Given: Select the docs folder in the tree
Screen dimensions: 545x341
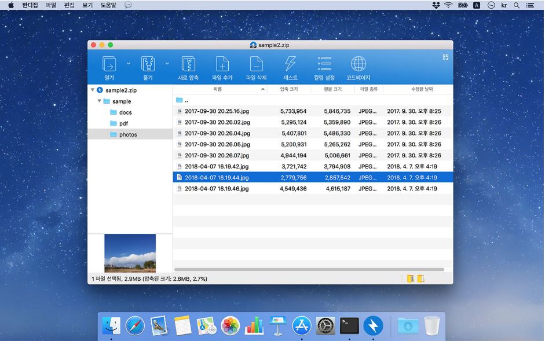Looking at the screenshot, I should tap(125, 113).
